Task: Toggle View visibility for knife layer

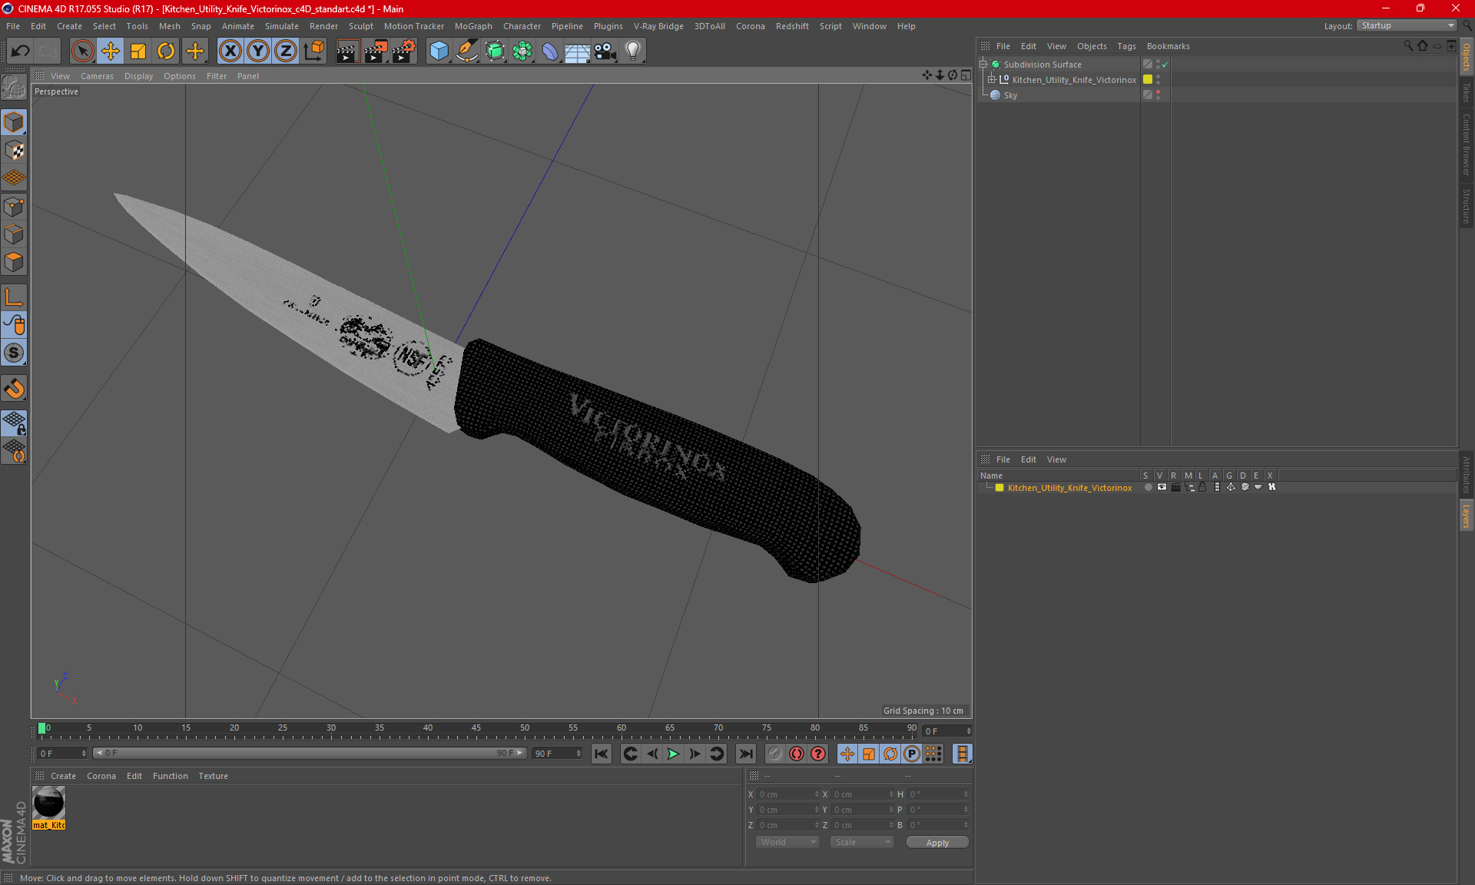Action: coord(1162,487)
